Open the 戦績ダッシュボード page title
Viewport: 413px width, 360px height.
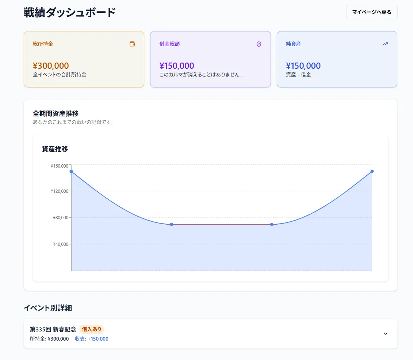point(69,12)
